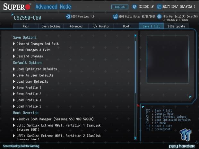Go to the H/W Monitor tab

tap(101, 26)
